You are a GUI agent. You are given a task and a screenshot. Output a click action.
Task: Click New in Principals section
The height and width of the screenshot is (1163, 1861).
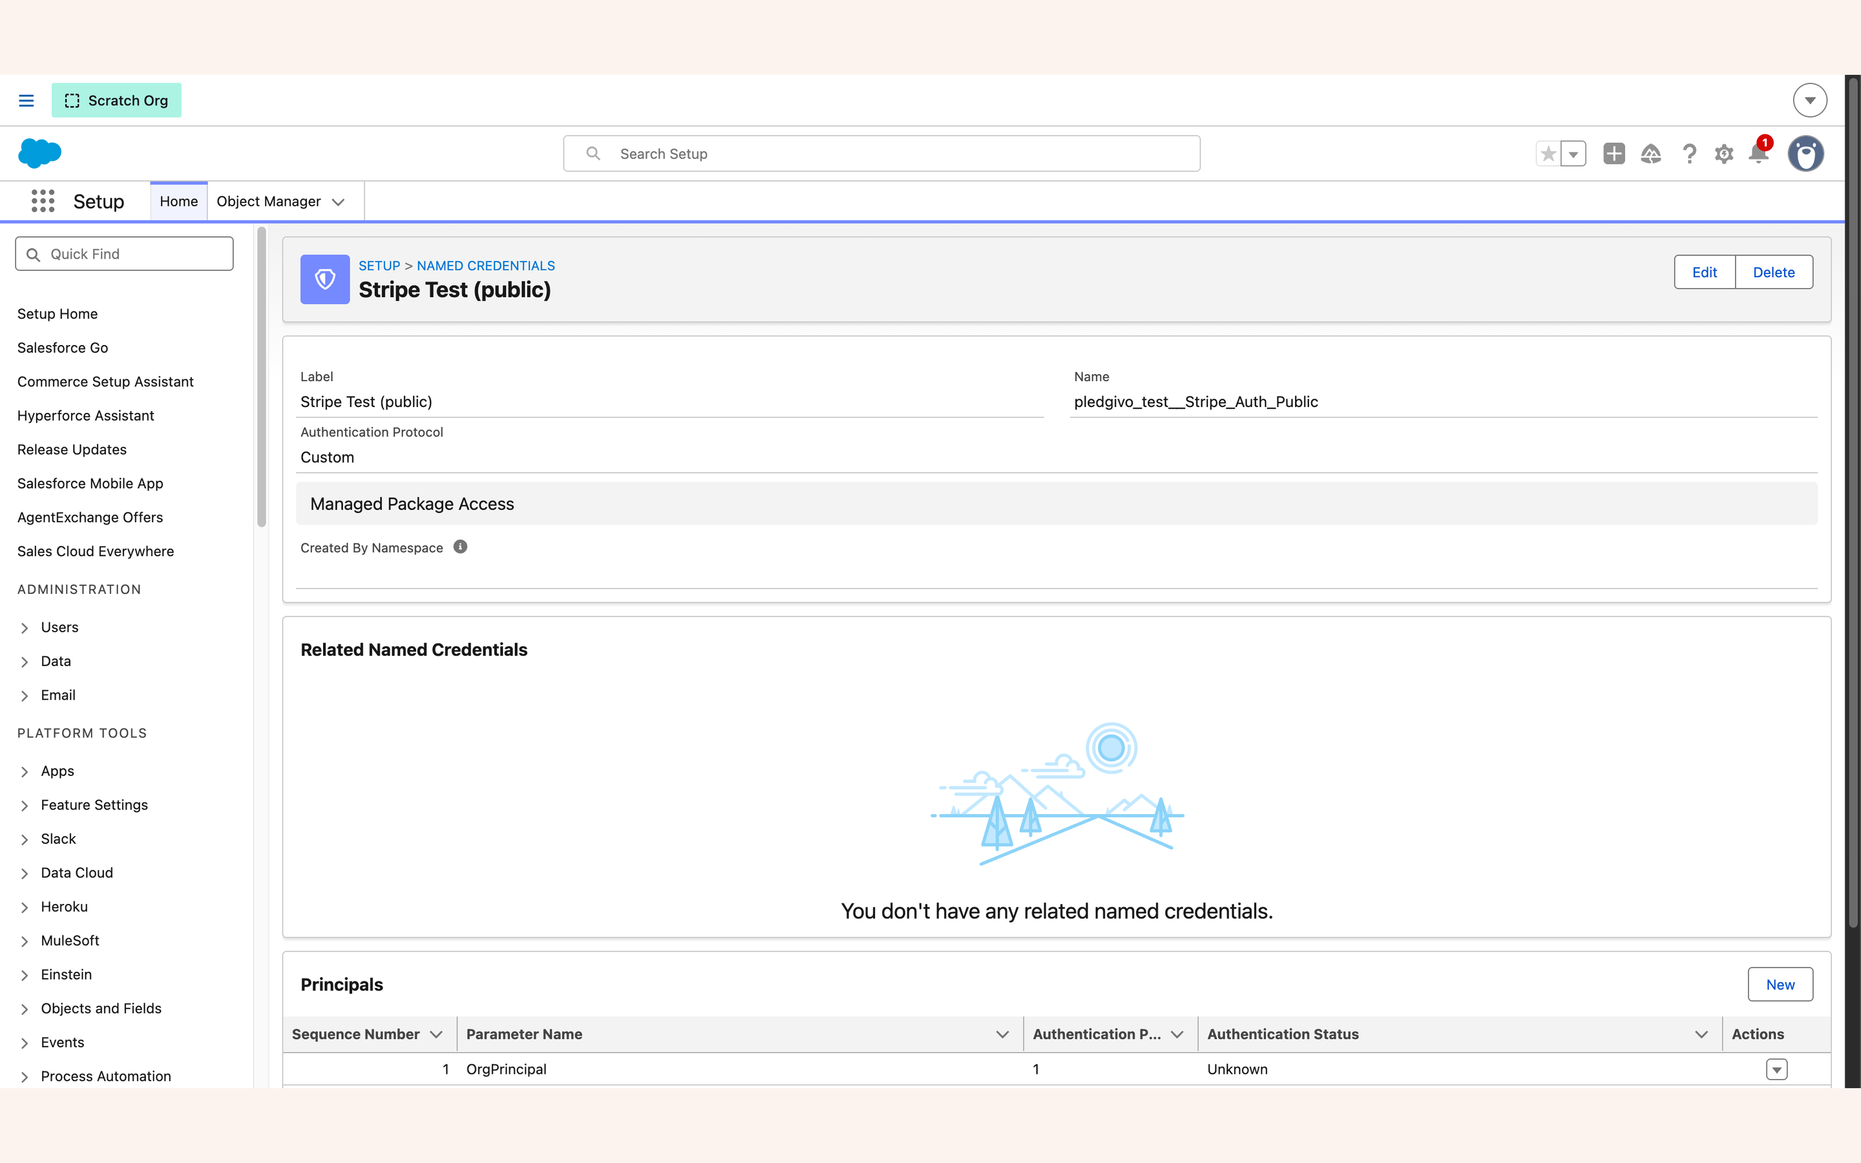click(1780, 985)
